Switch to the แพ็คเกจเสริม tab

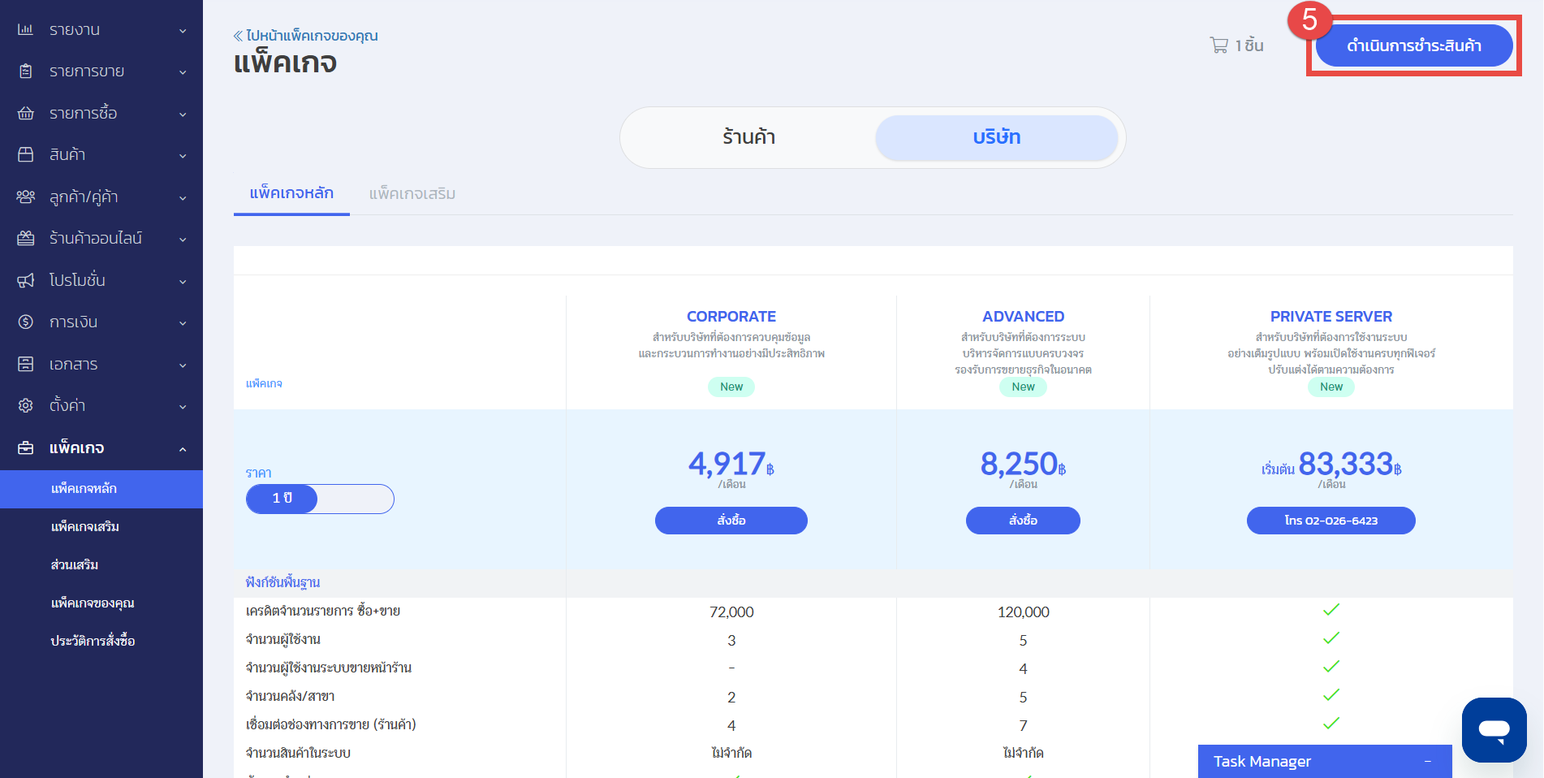(x=412, y=194)
